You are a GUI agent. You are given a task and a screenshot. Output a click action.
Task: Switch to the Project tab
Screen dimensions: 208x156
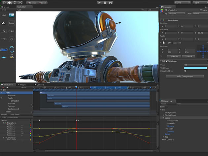pos(22,85)
